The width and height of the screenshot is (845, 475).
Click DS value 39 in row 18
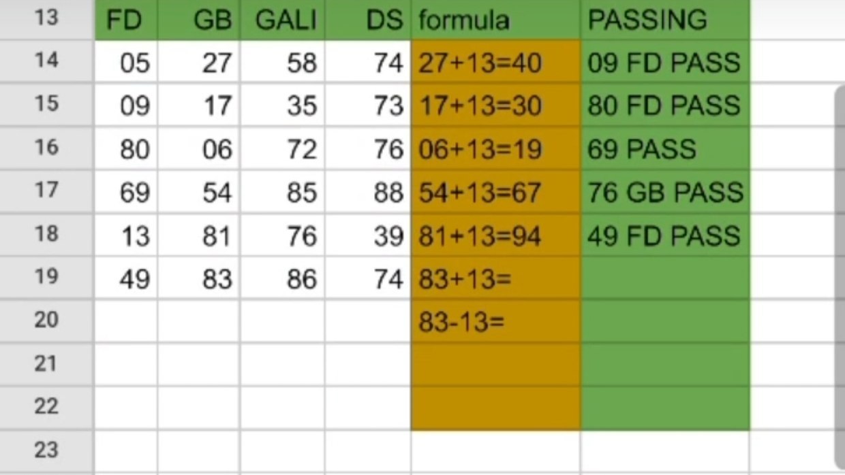click(x=368, y=235)
